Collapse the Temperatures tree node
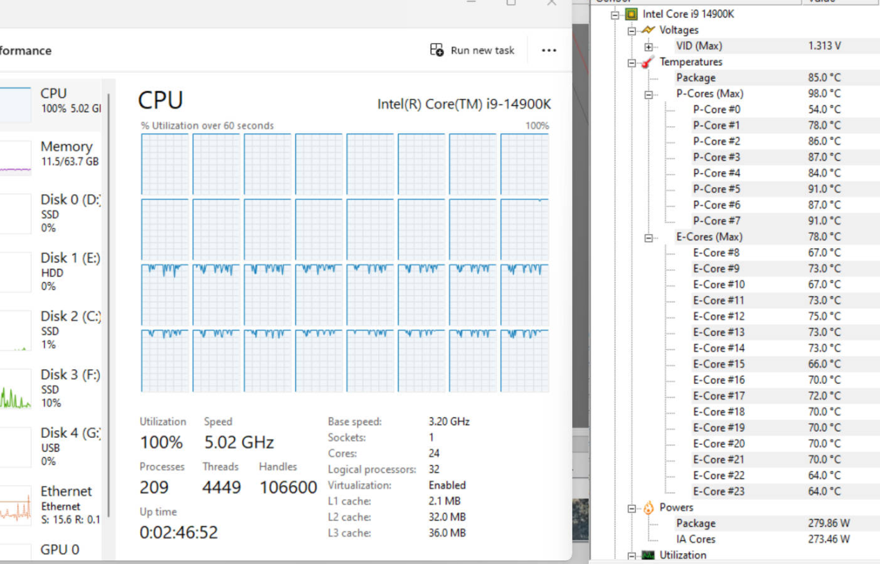 click(x=632, y=62)
